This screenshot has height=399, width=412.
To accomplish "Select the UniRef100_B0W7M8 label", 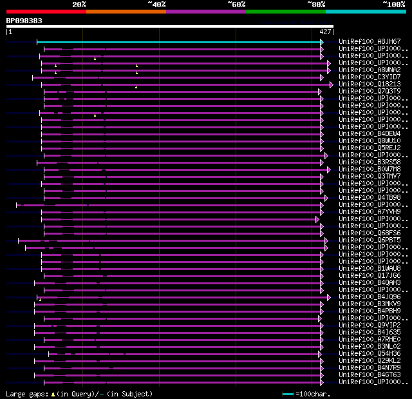I will pos(370,170).
